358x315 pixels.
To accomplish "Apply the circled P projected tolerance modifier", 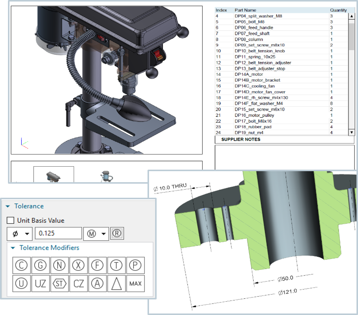I will pyautogui.click(x=135, y=266).
